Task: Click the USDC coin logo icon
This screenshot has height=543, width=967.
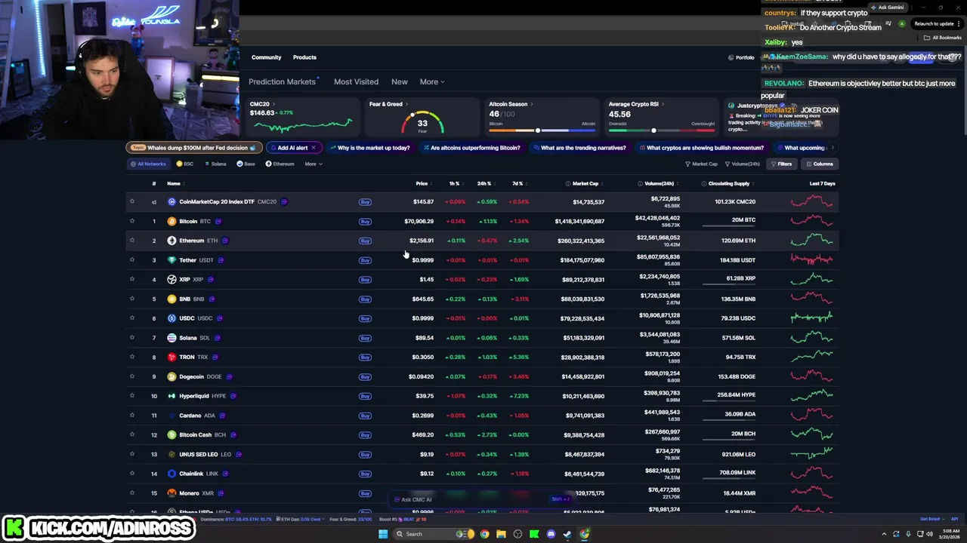Action: [171, 318]
